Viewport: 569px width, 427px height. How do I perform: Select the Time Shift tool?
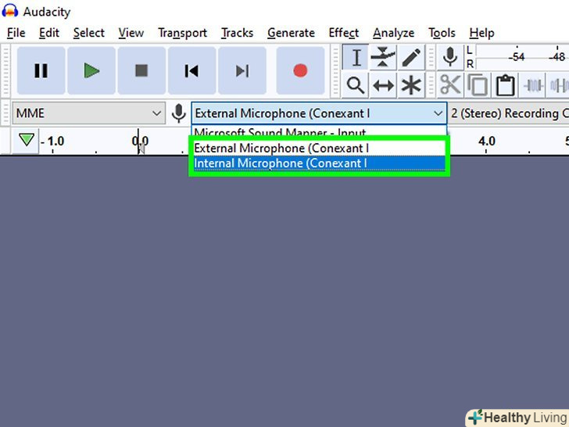(x=383, y=85)
